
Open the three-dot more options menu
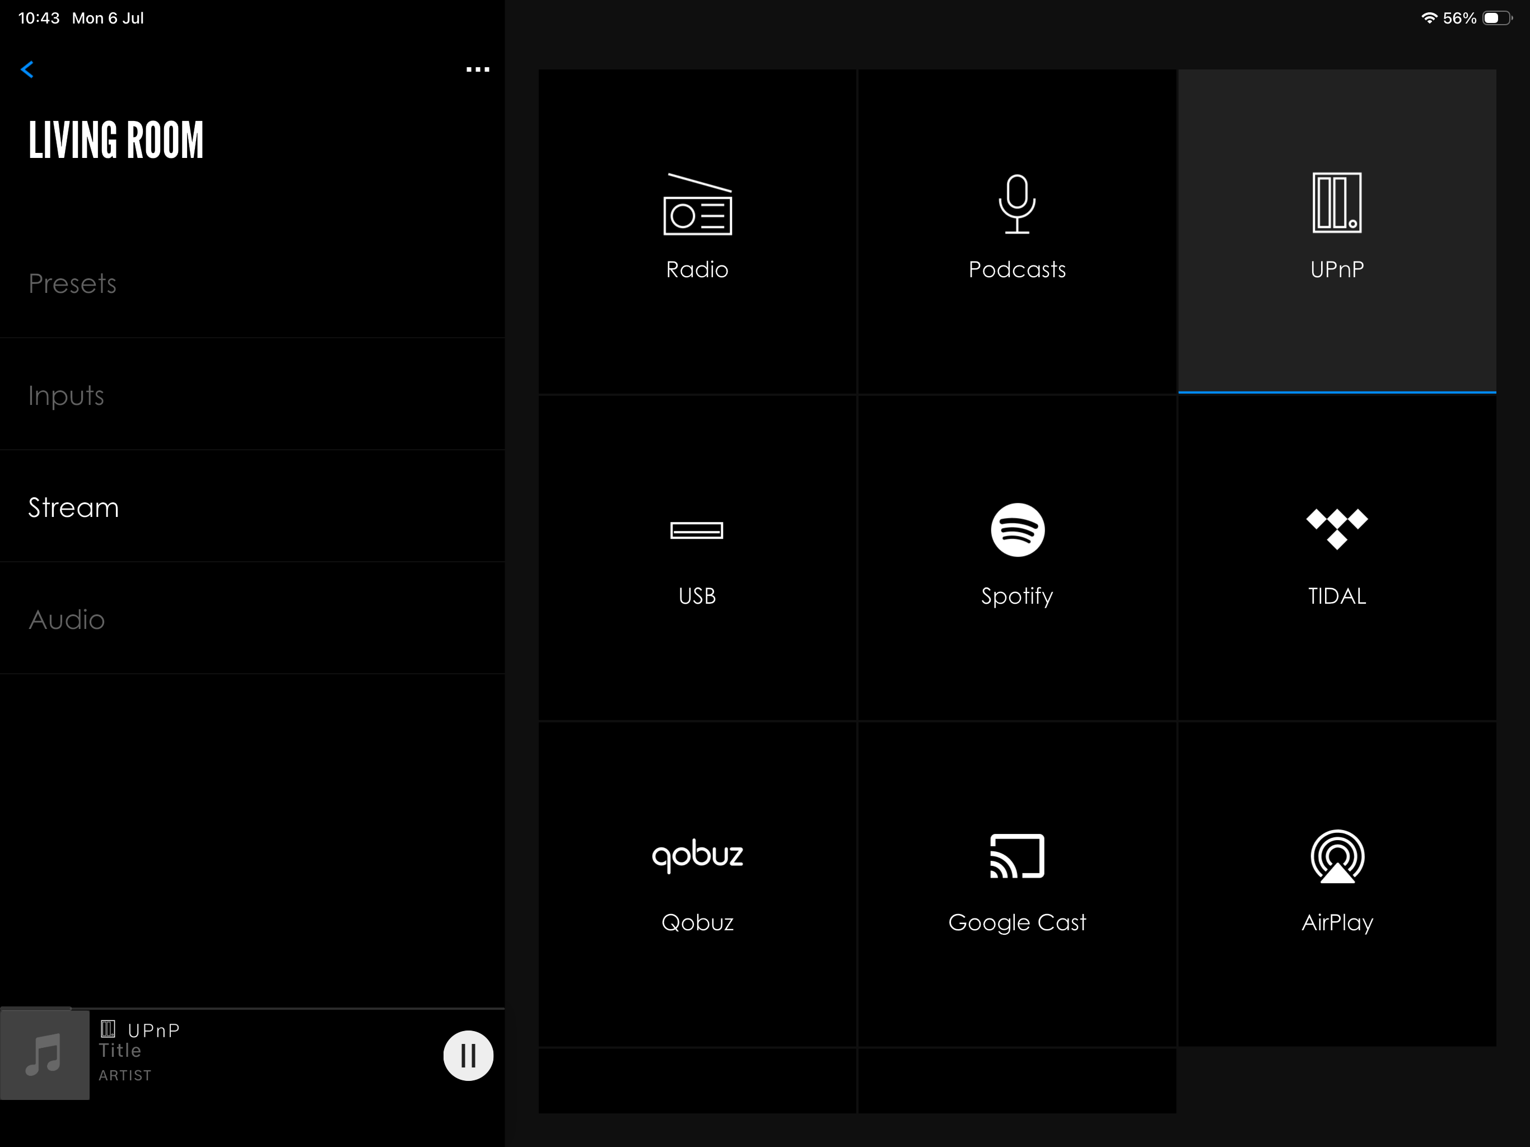point(477,69)
